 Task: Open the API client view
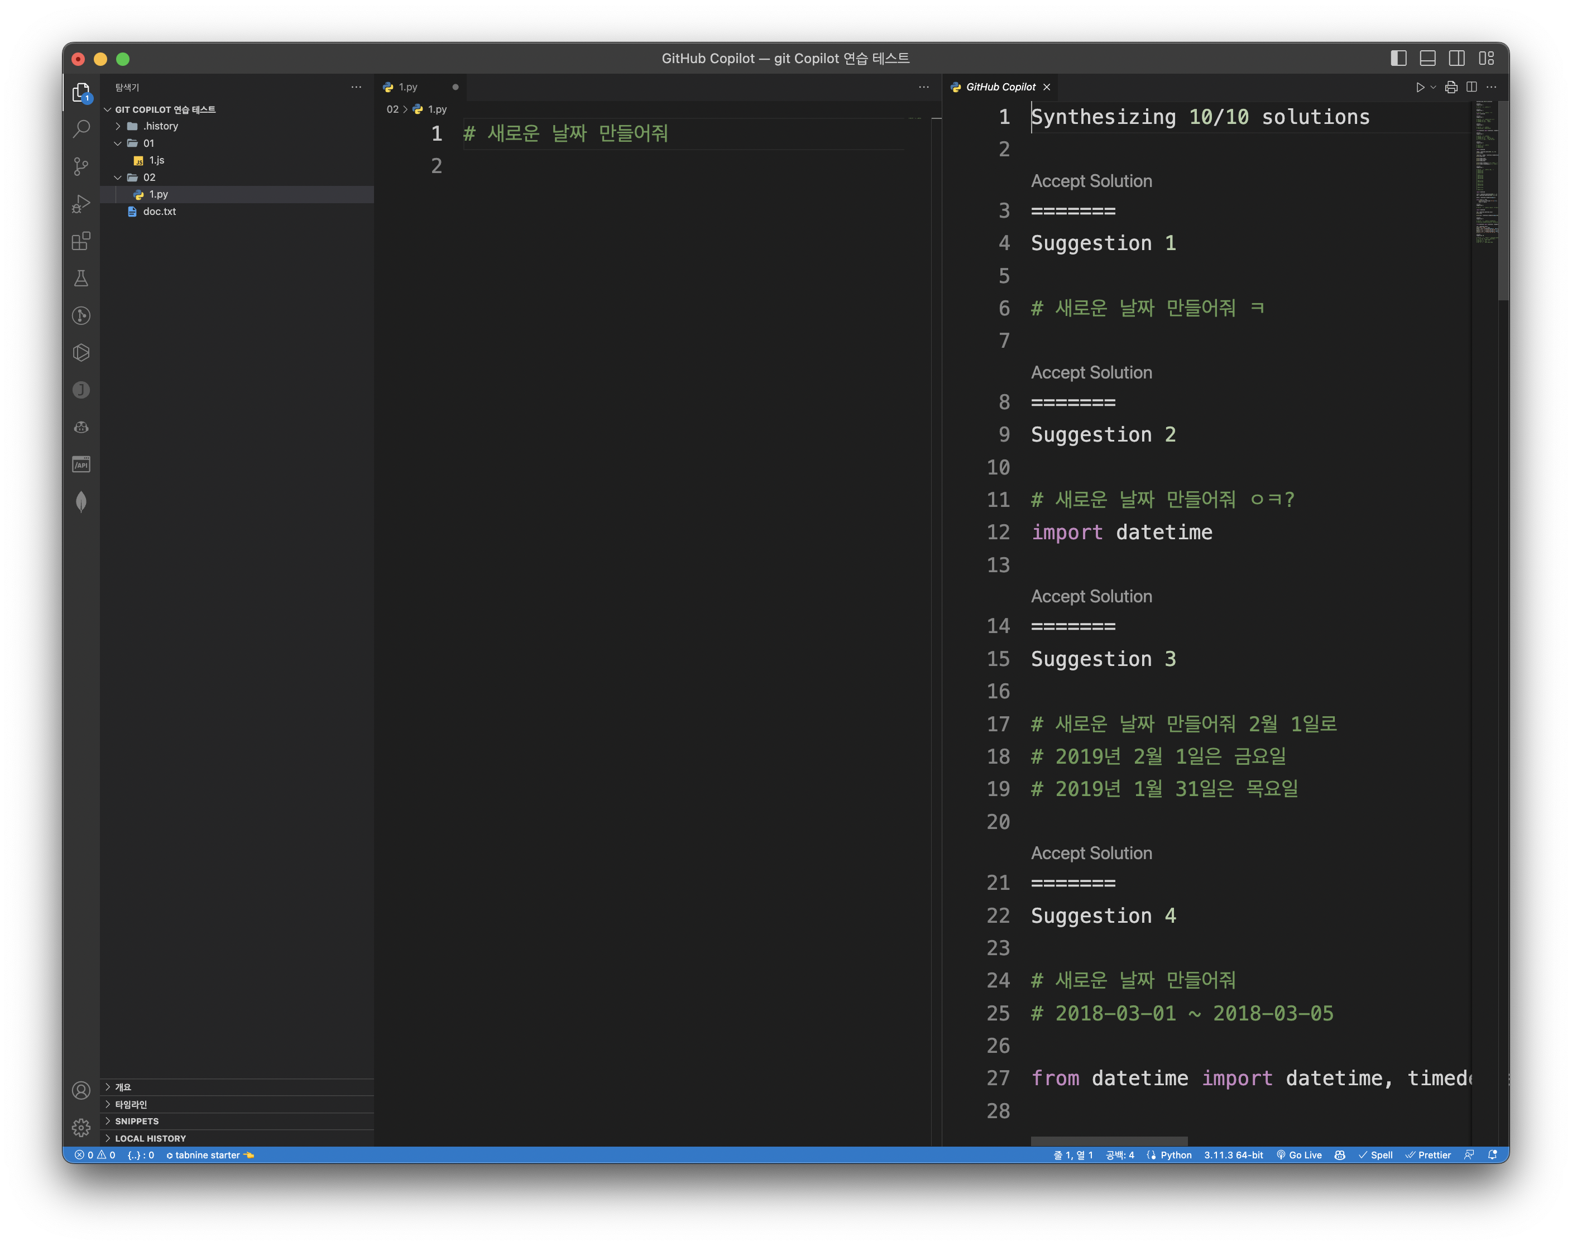tap(81, 464)
